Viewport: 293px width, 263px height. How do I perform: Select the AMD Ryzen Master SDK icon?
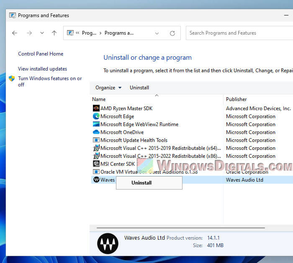[96, 108]
